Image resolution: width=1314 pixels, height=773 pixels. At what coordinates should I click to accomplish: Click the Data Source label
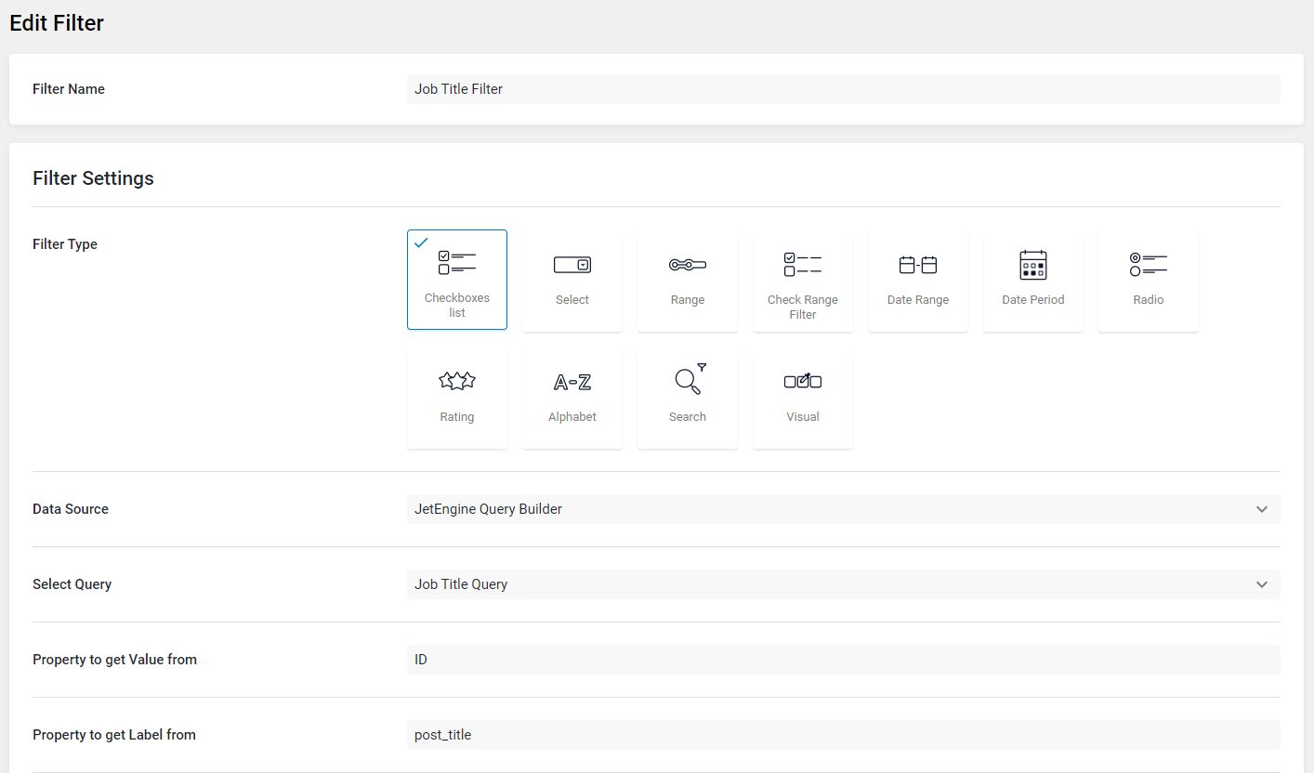71,509
